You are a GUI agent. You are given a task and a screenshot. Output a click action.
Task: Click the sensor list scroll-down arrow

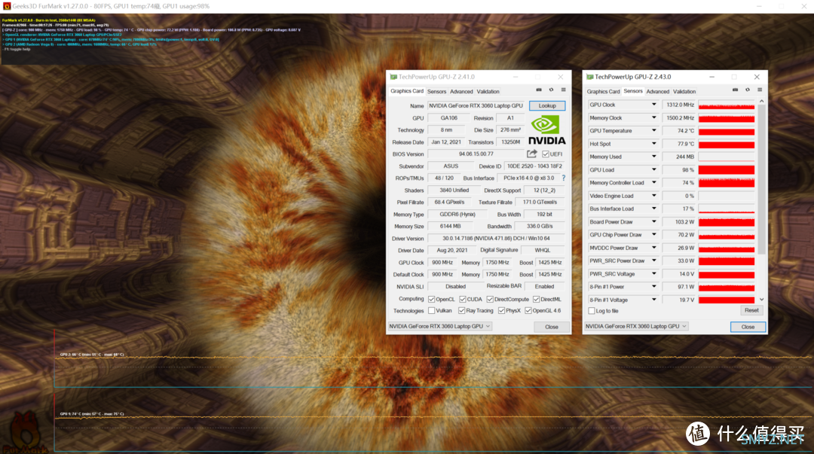(x=761, y=300)
